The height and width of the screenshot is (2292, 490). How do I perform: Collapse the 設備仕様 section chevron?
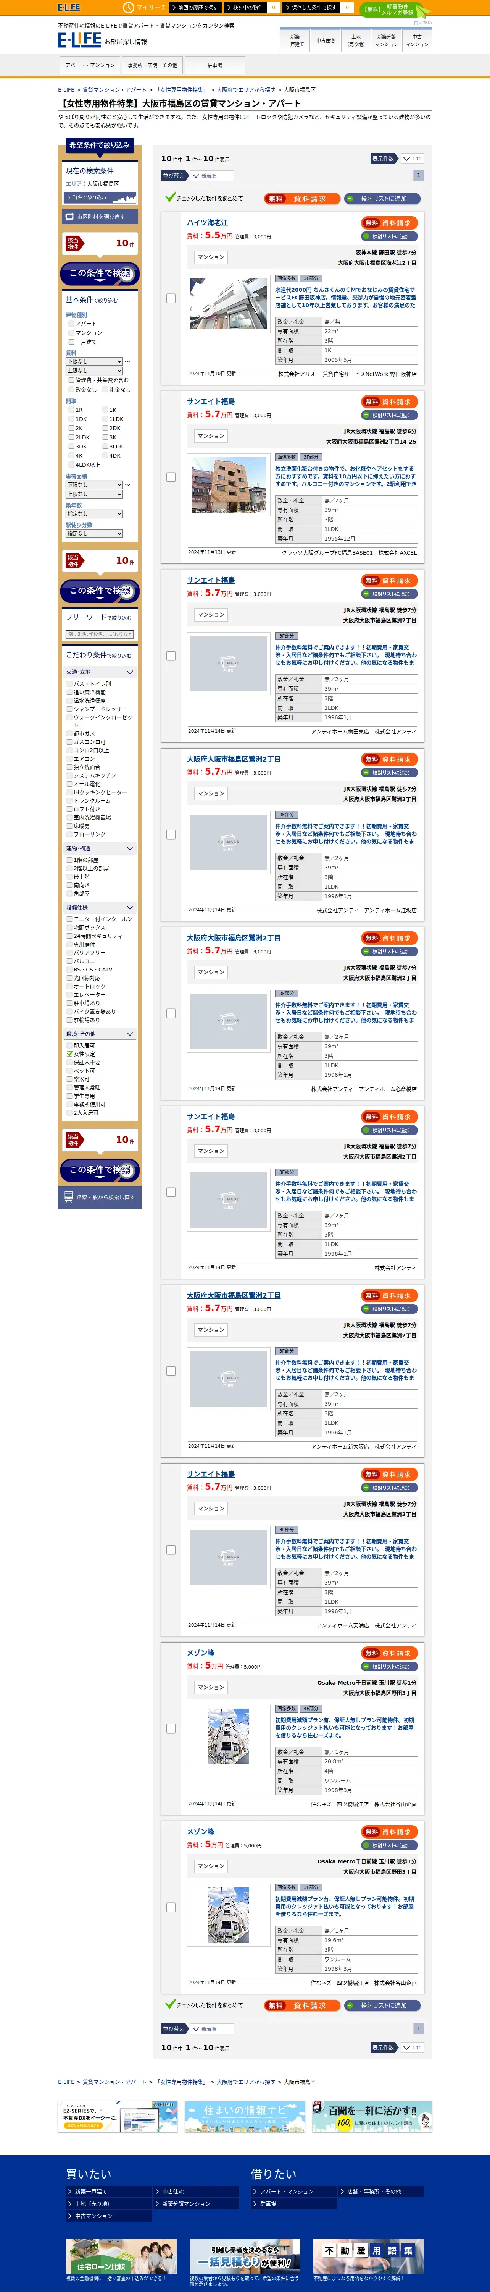tap(130, 908)
